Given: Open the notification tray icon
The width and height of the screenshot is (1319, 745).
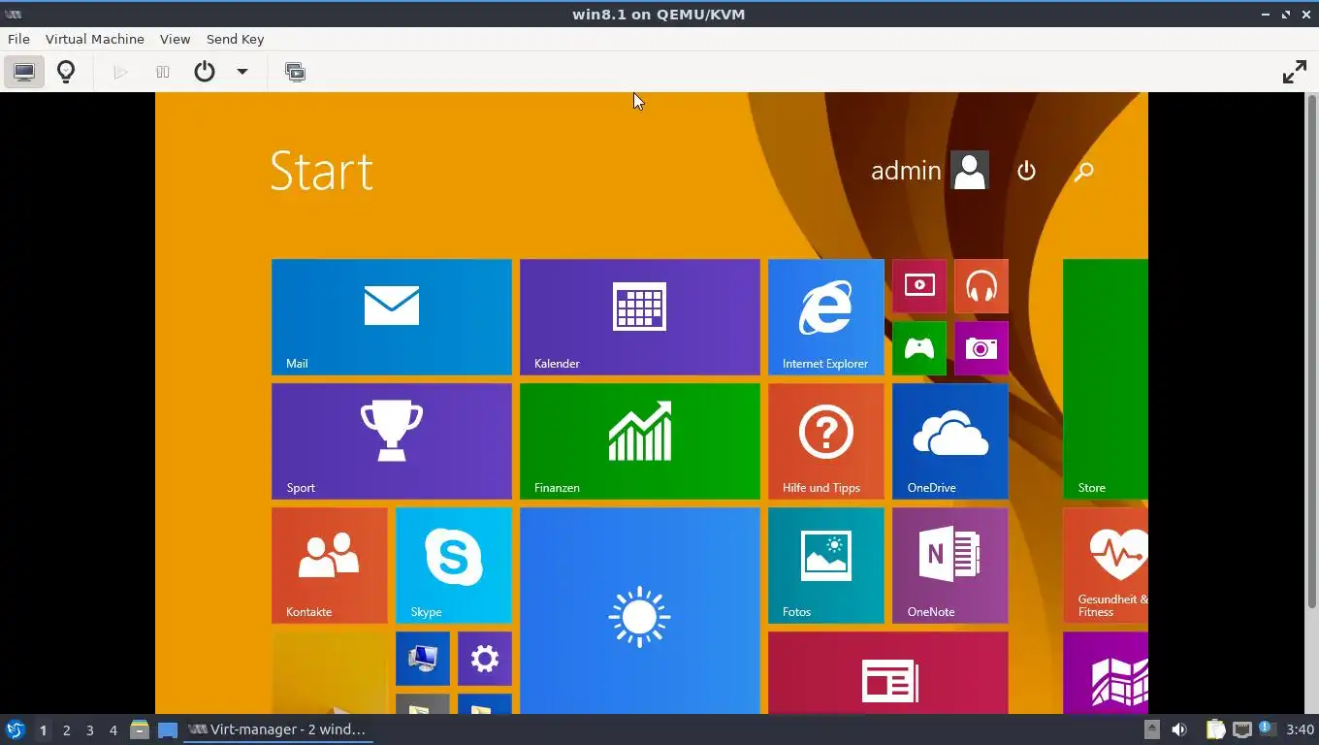Looking at the screenshot, I should (x=1266, y=729).
